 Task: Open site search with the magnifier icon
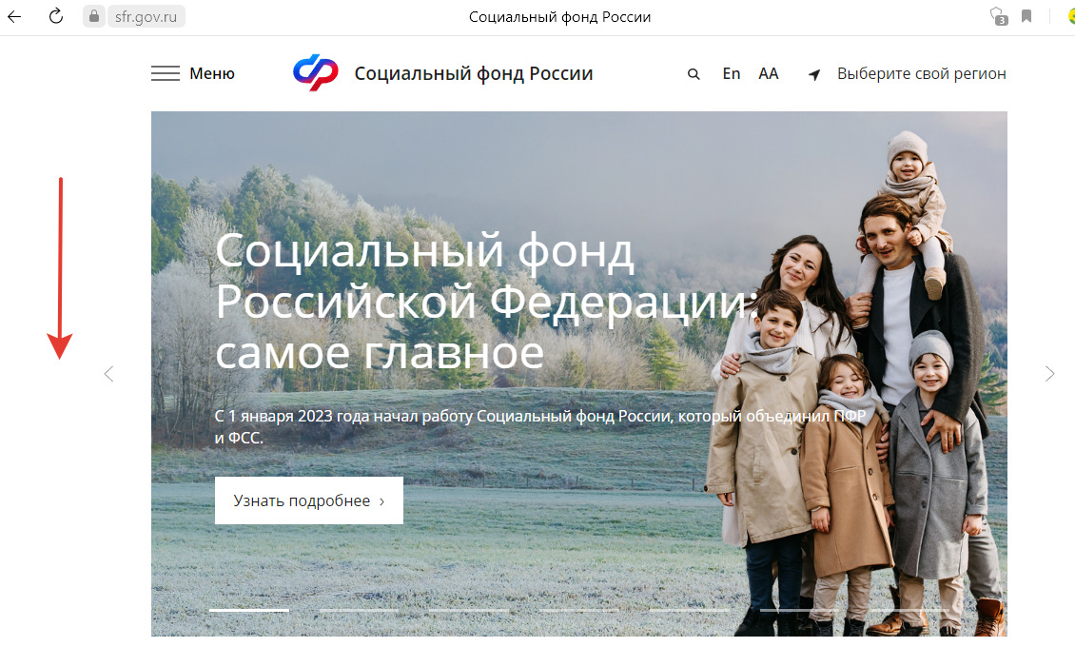tap(694, 74)
